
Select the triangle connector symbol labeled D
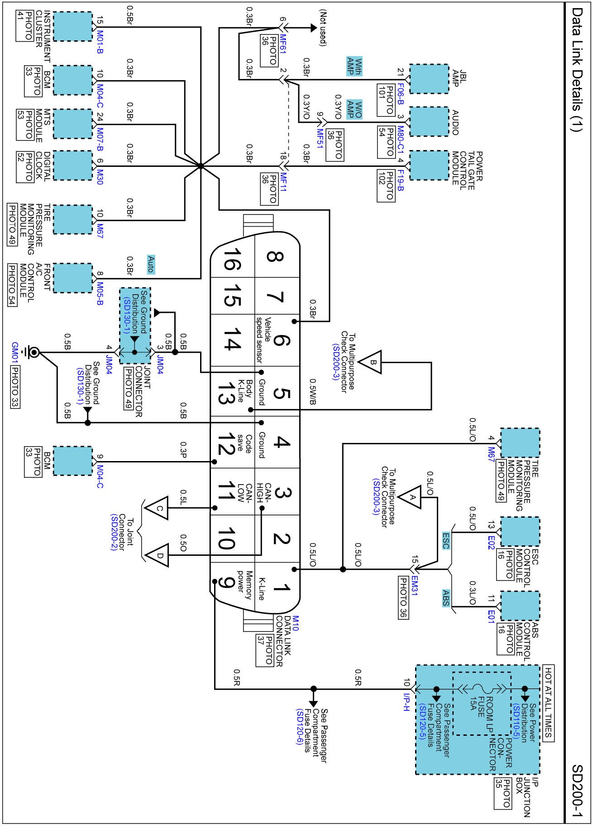point(159,555)
